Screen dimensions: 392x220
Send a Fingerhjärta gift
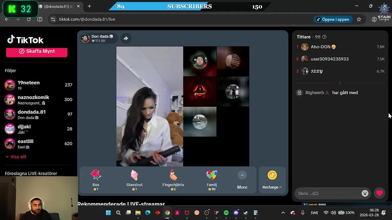click(173, 180)
